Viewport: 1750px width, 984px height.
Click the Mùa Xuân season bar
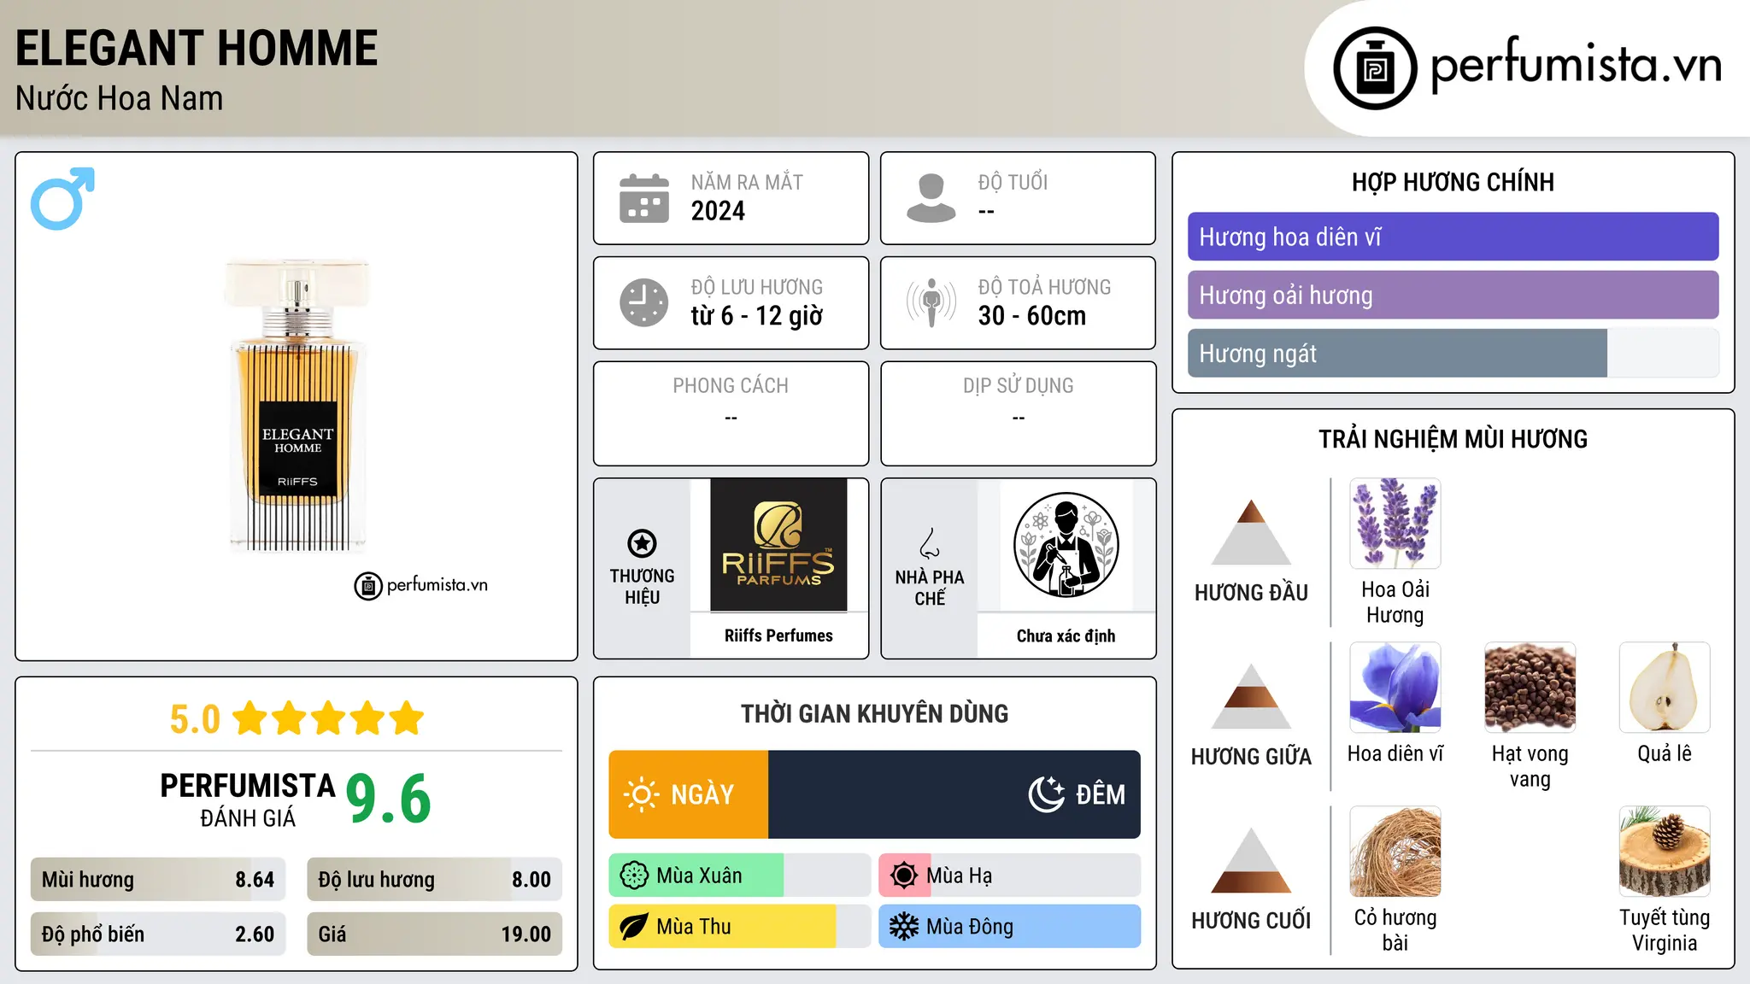pyautogui.click(x=740, y=876)
